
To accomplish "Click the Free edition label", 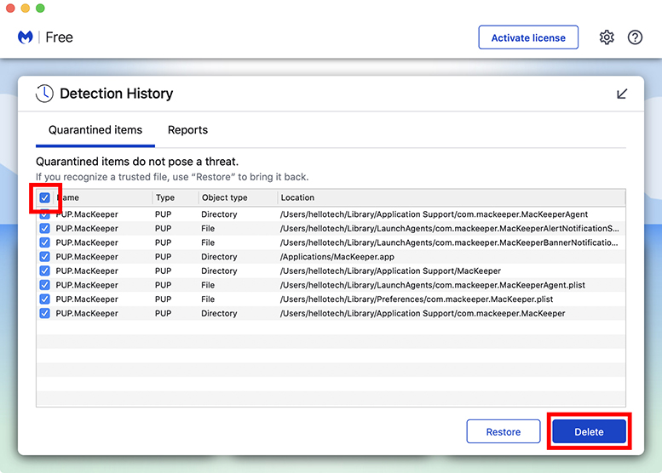I will (x=59, y=37).
